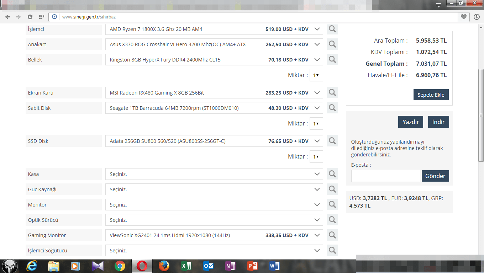The height and width of the screenshot is (273, 484).
Task: Expand the Optik Sürücü selection dropdown
Action: pyautogui.click(x=214, y=220)
